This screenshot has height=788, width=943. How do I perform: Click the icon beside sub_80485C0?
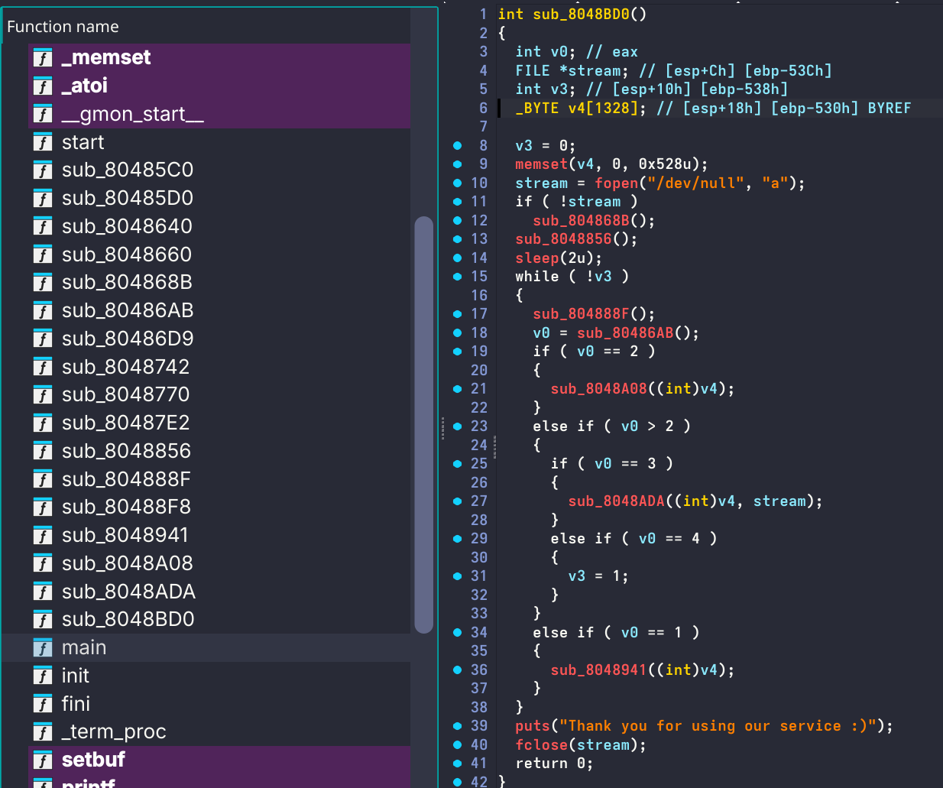43,170
